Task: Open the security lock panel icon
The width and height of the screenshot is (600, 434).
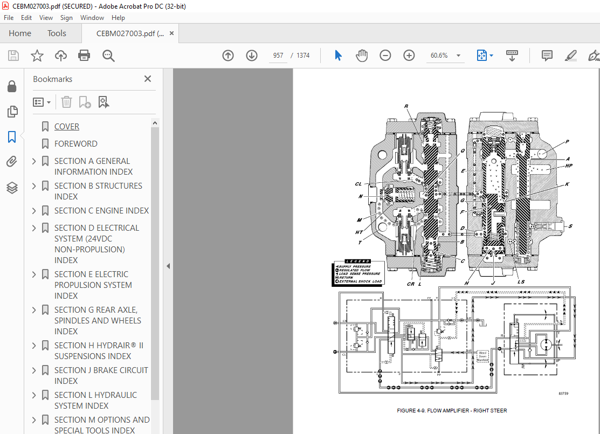Action: [12, 86]
